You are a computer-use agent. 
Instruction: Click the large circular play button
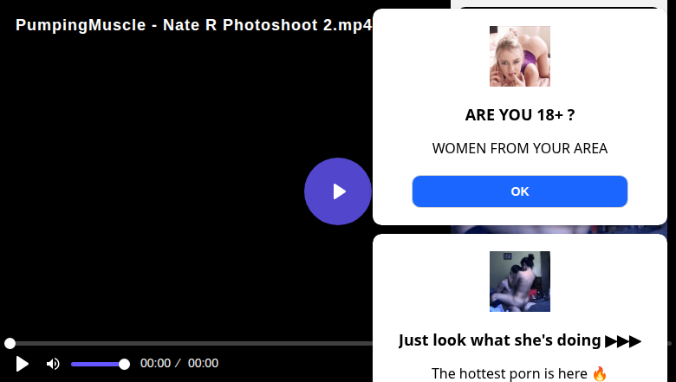point(338,191)
